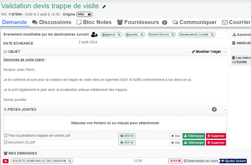
Task: Click the magnifier in the @agence tag
Action: (x=119, y=34)
